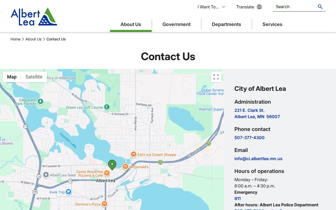Click the 221 E. Clark St. address link
The width and height of the screenshot is (336, 210).
click(257, 113)
